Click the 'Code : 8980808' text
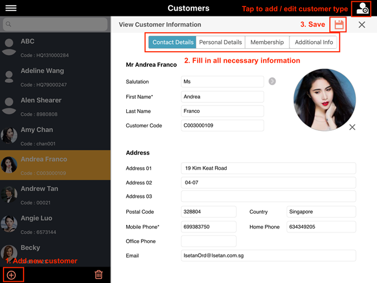The height and width of the screenshot is (283, 377). pos(39,114)
